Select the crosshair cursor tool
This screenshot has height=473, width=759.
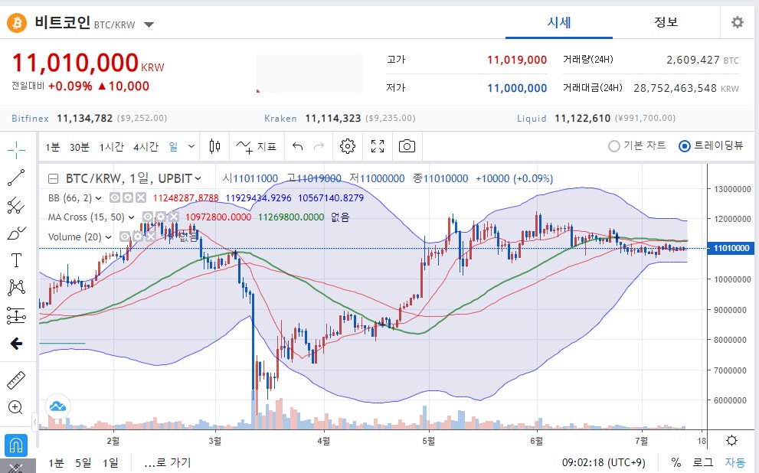[x=16, y=150]
